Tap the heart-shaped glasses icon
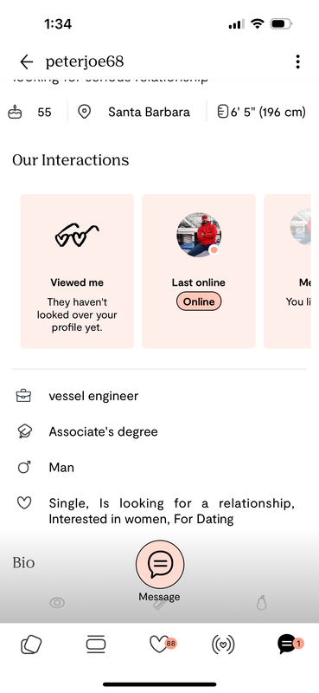The image size is (319, 693). coord(77,235)
